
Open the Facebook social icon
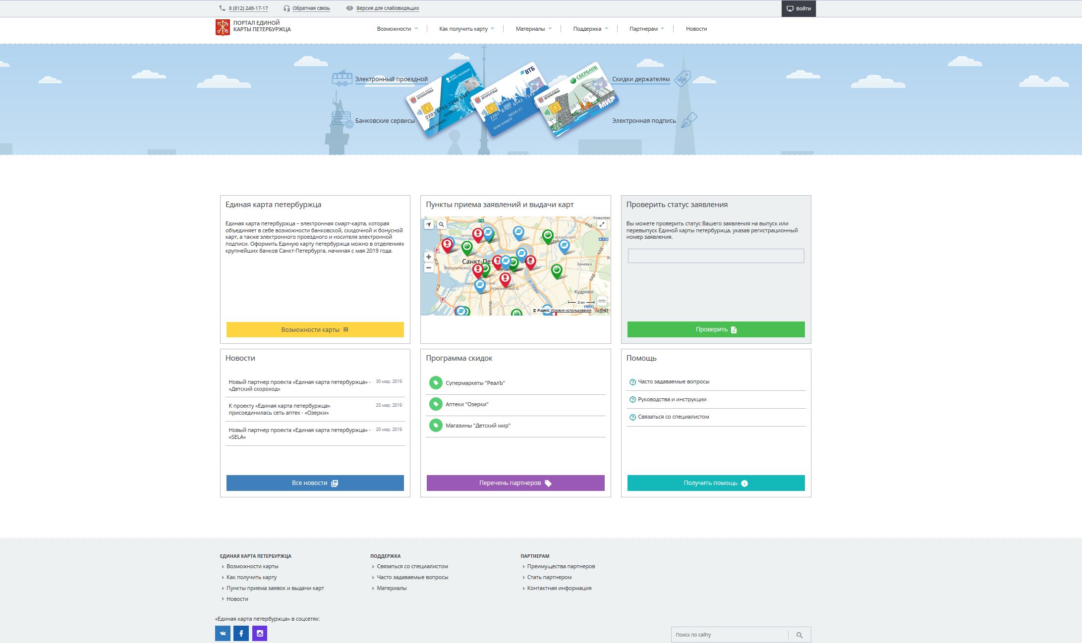click(x=241, y=633)
